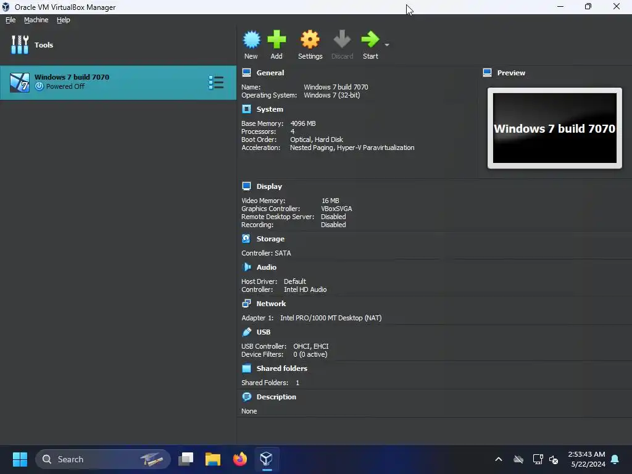Click the Audio section speaker icon
This screenshot has height=474, width=632.
[x=246, y=267]
